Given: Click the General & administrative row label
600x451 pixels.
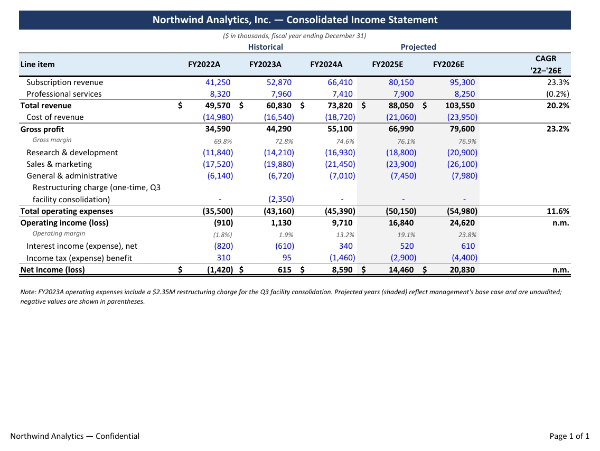Looking at the screenshot, I should pyautogui.click(x=72, y=175).
